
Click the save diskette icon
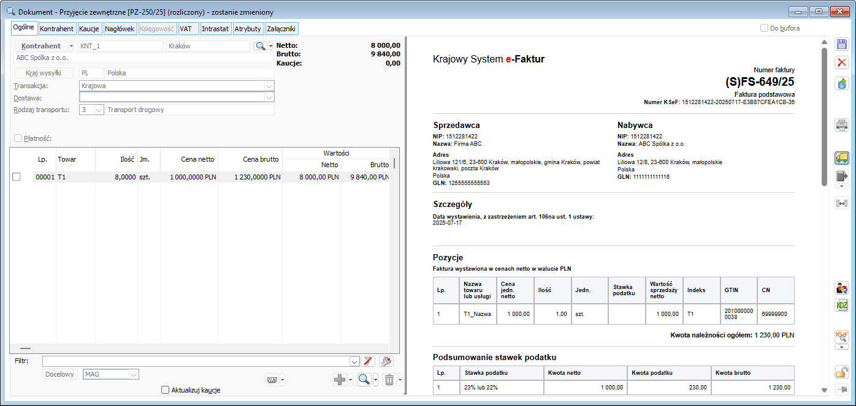point(842,44)
